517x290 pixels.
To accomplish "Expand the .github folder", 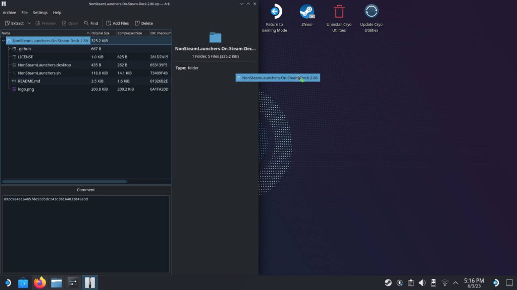I will tap(9, 49).
